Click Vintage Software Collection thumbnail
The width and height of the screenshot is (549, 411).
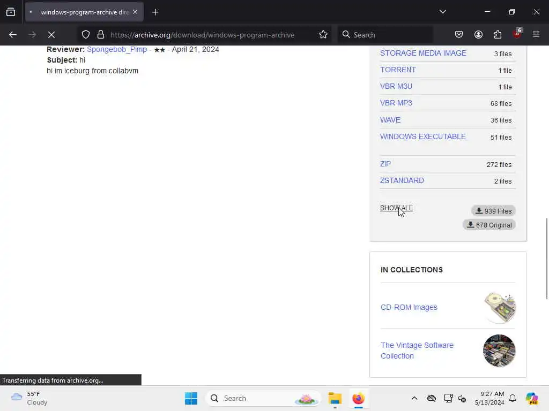coord(499,351)
